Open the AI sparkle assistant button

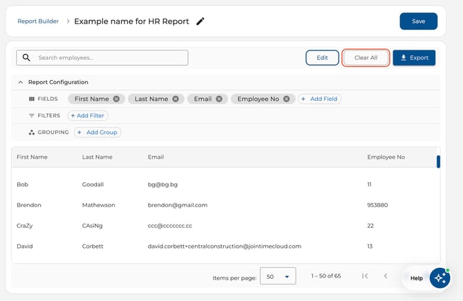[440, 278]
